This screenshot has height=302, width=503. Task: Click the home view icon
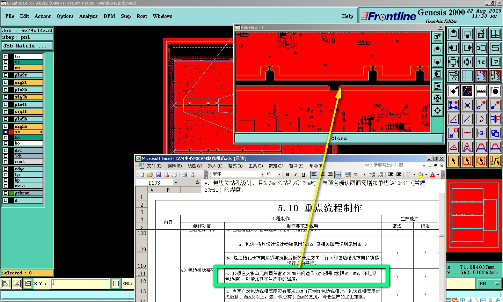[481, 34]
